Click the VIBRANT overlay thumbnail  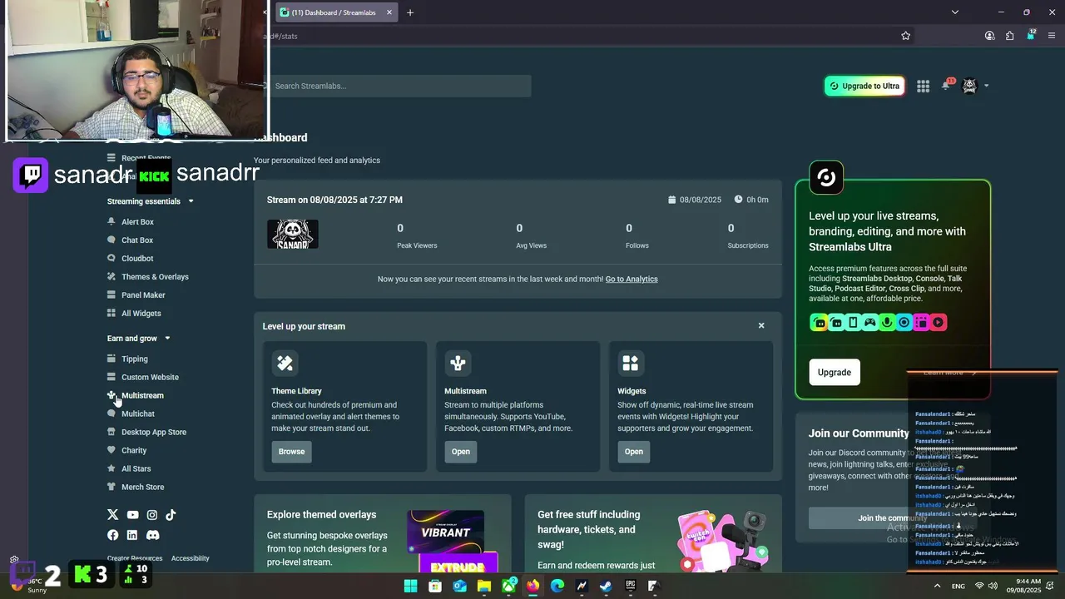[x=446, y=532]
